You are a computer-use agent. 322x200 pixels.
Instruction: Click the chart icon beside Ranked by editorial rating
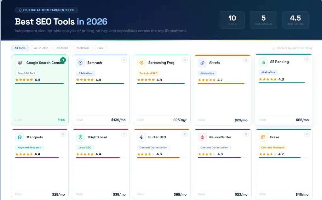pos(274,48)
